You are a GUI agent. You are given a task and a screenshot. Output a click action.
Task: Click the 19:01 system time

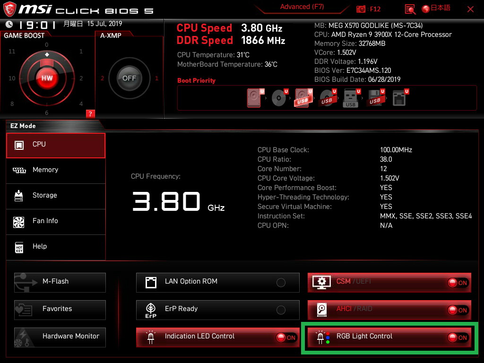37,25
